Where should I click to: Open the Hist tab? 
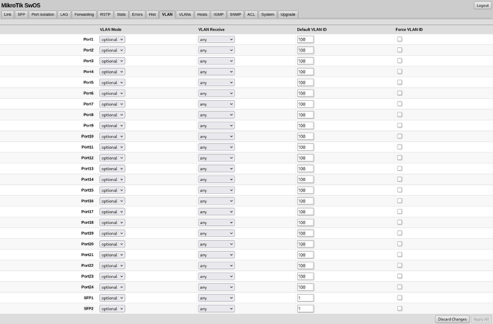pos(152,14)
